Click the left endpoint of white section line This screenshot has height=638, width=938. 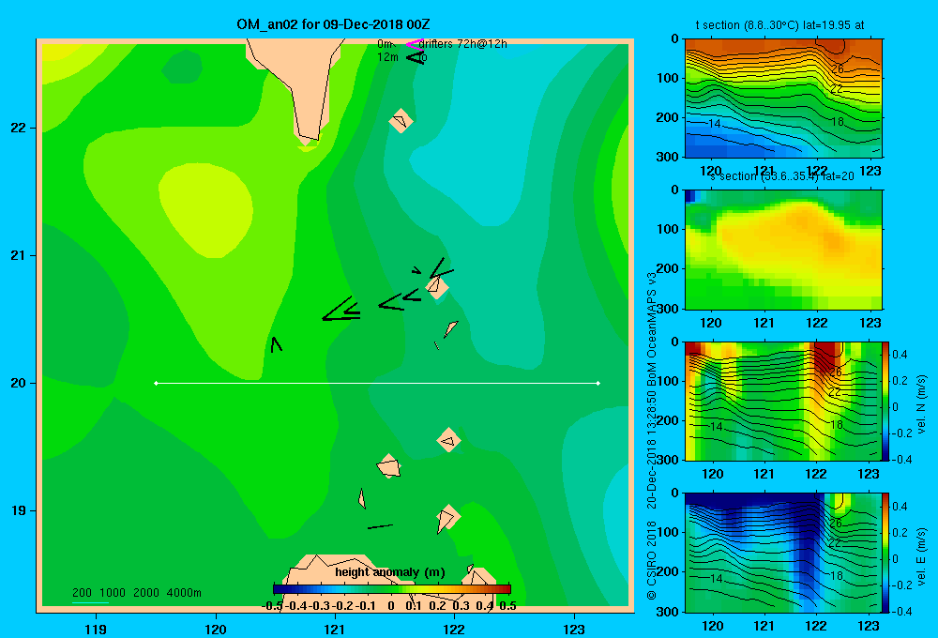coord(156,383)
